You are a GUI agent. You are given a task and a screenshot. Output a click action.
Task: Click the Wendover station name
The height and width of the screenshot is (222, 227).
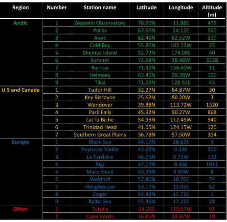pos(100,105)
